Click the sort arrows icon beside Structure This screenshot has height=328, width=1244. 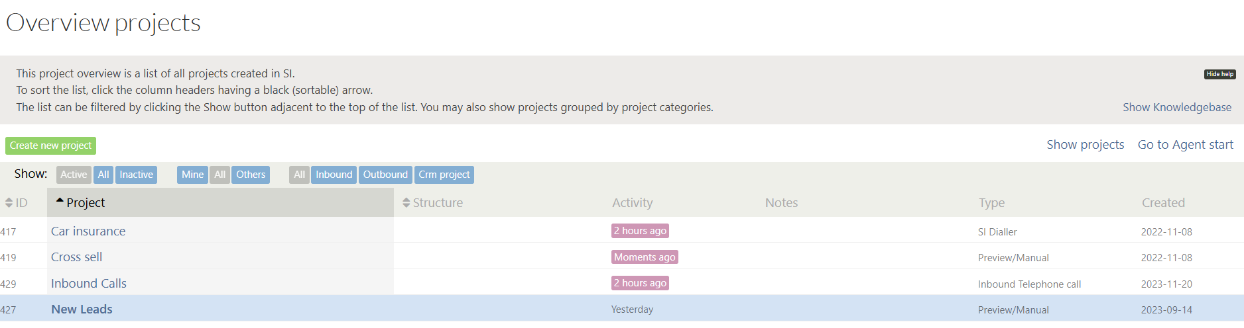tap(406, 203)
